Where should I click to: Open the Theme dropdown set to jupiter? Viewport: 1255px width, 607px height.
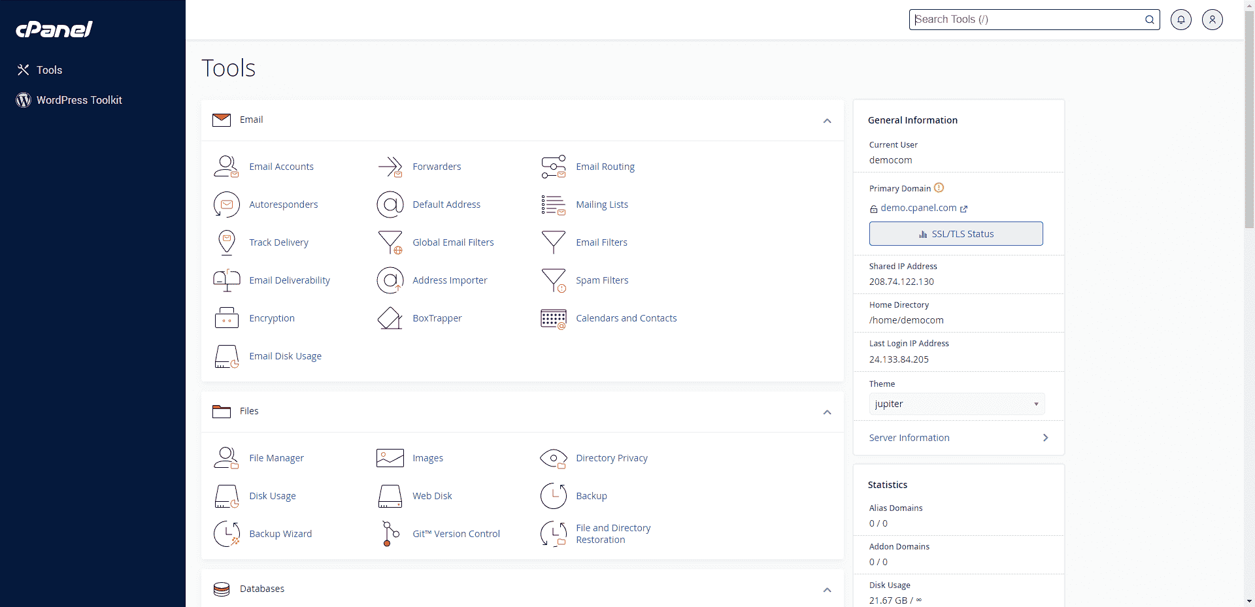(957, 404)
